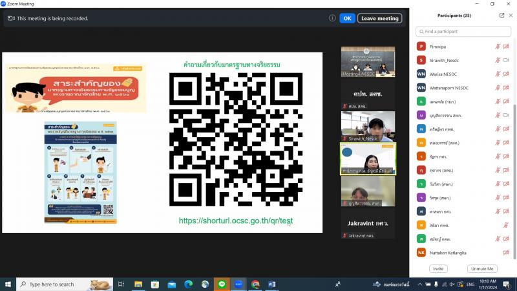Open the recording info icon
Viewport: 517px width, 291px height.
pos(332,18)
